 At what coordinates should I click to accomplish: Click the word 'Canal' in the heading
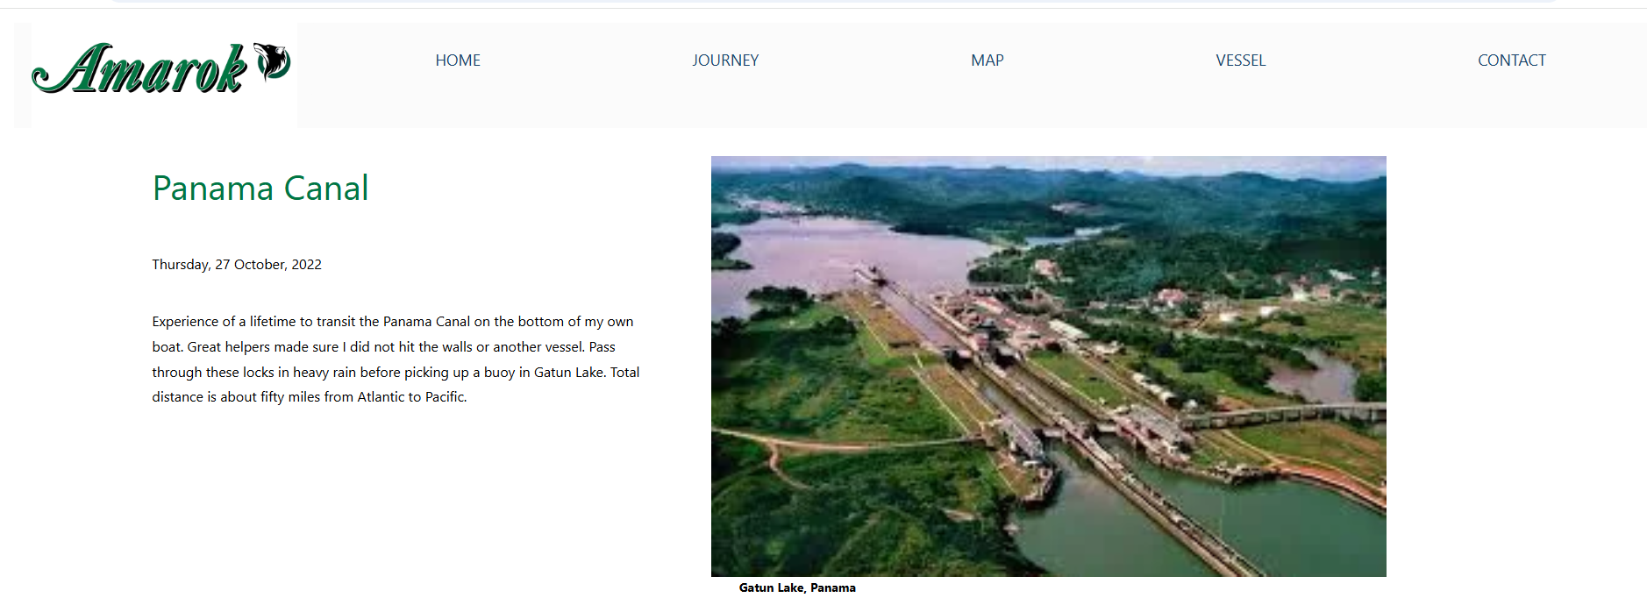click(x=325, y=189)
